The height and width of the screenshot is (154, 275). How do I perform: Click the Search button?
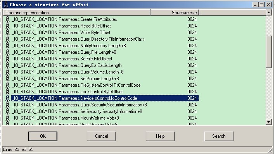pyautogui.click(x=219, y=136)
